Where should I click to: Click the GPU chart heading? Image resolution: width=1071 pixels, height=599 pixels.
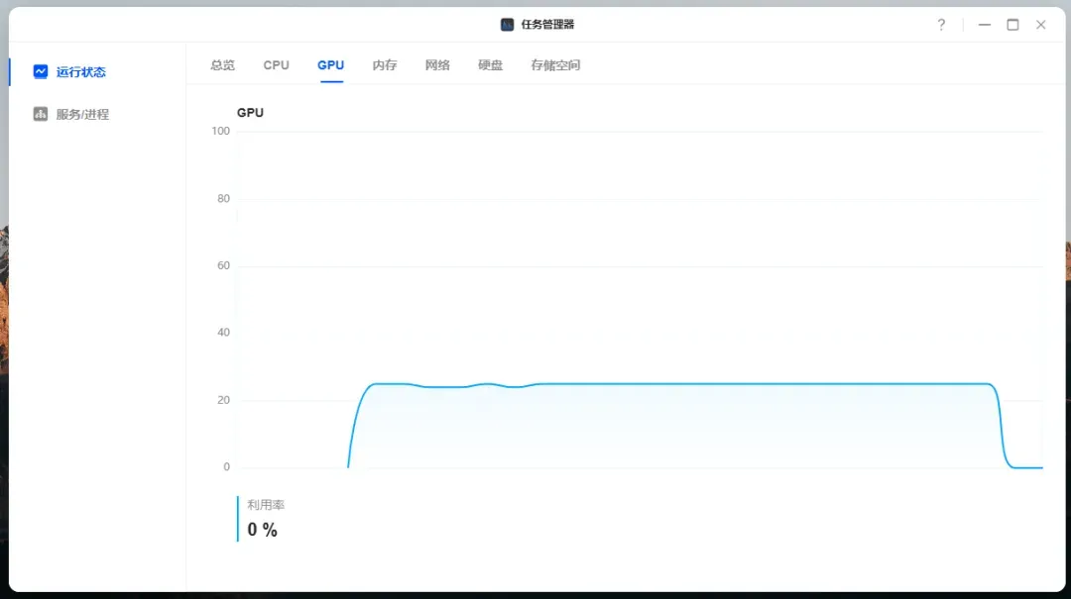pos(250,113)
